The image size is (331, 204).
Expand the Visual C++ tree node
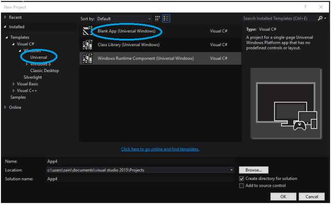(x=14, y=90)
